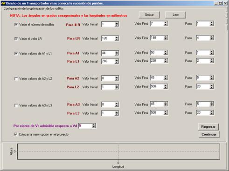Step the Para L1 Valor Final spinner
The height and width of the screenshot is (171, 229).
pyautogui.click(x=166, y=61)
